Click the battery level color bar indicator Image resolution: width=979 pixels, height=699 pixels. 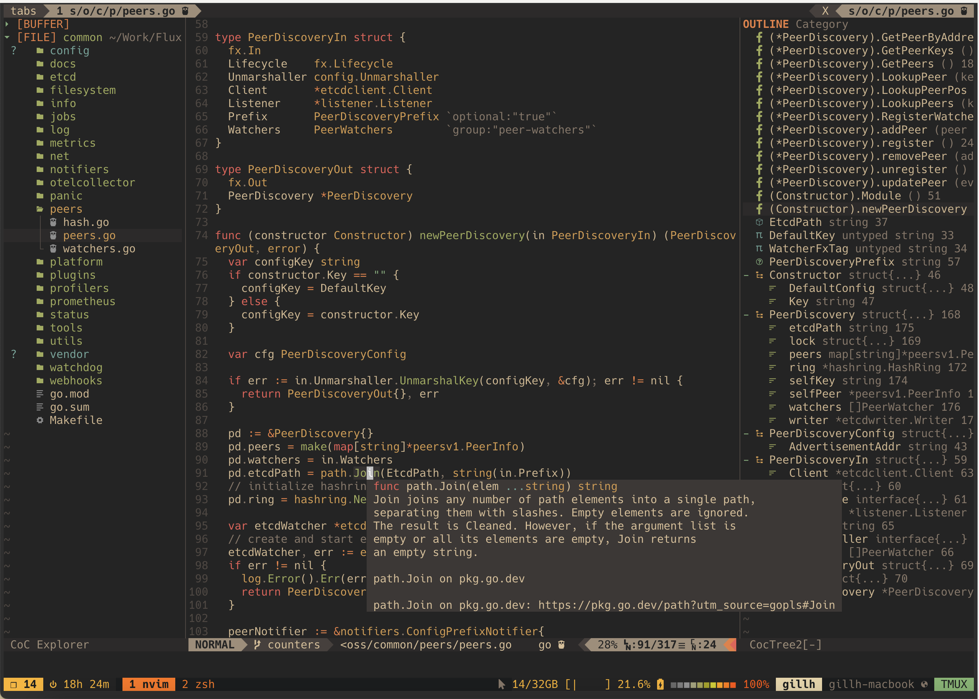(x=703, y=684)
